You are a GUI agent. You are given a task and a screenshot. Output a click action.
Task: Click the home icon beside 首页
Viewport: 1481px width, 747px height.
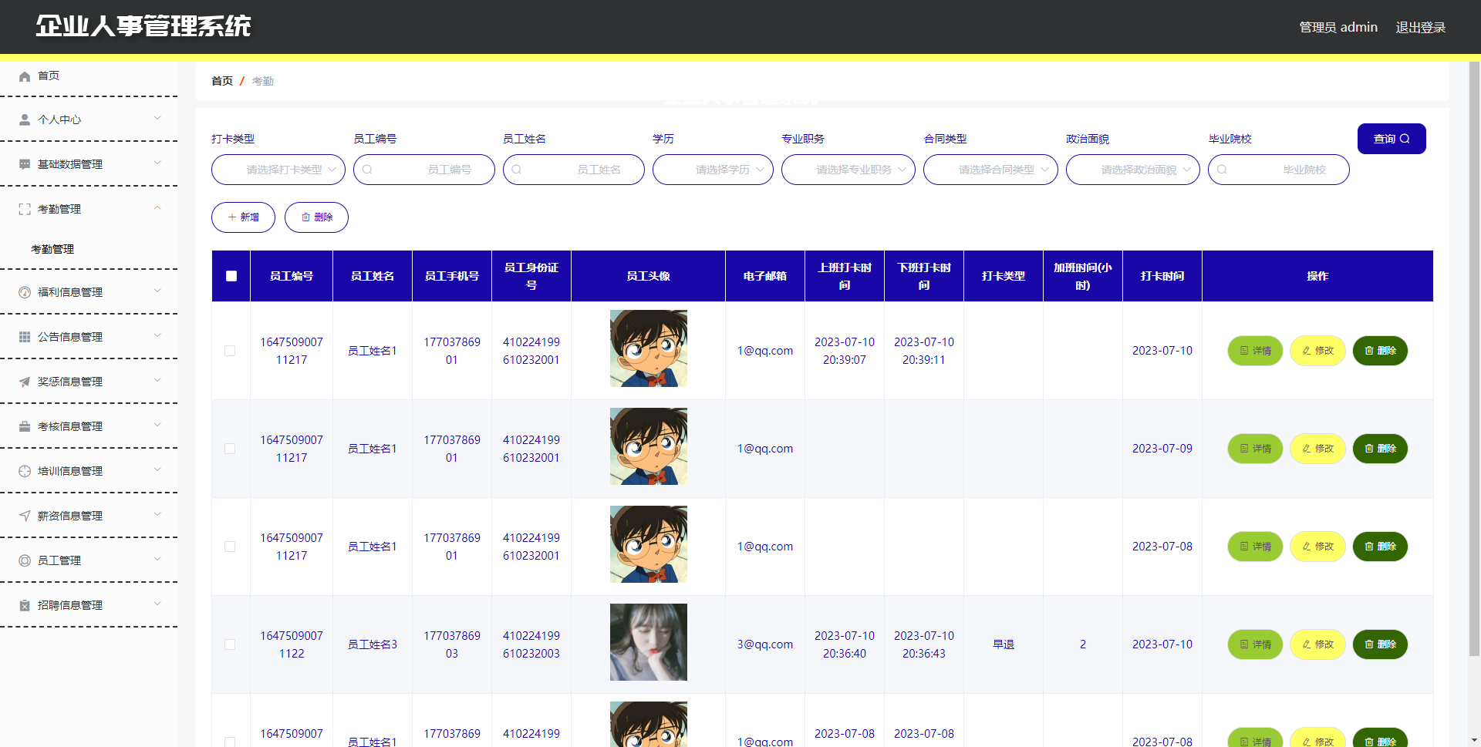pos(25,76)
